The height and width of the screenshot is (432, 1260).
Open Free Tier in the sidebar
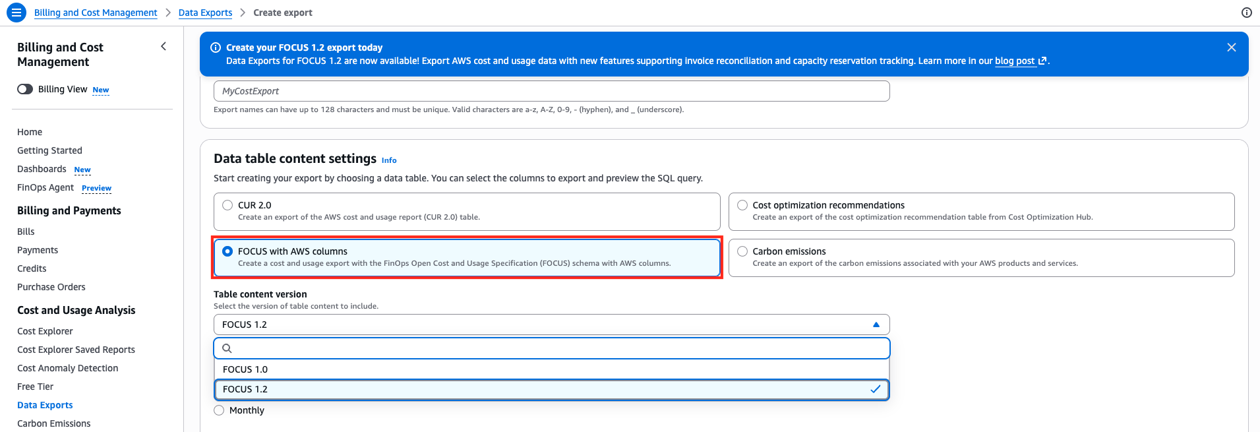[x=35, y=386]
